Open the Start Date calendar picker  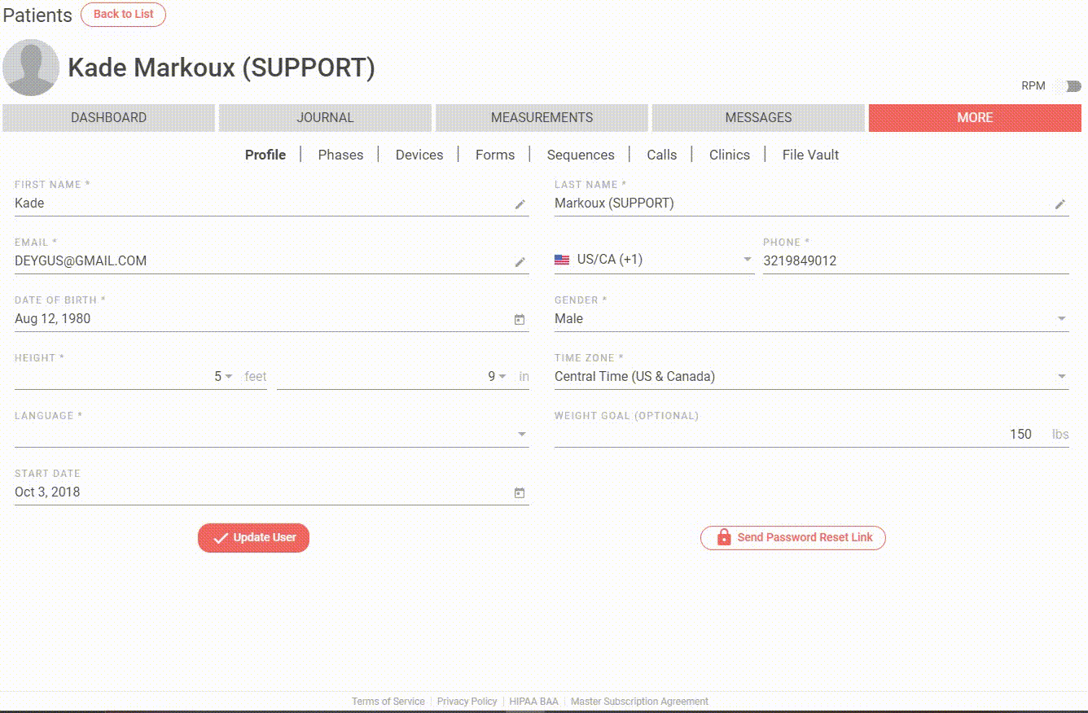coord(520,493)
